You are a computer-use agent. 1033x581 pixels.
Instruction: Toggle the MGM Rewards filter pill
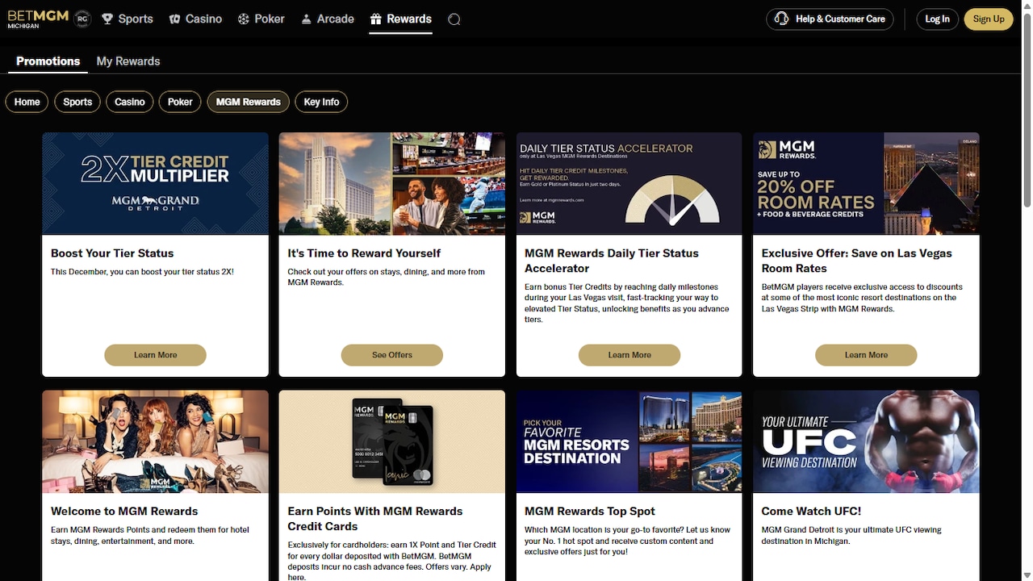248,102
